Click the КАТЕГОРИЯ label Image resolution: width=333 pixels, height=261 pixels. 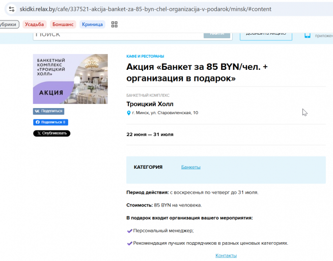click(x=148, y=167)
